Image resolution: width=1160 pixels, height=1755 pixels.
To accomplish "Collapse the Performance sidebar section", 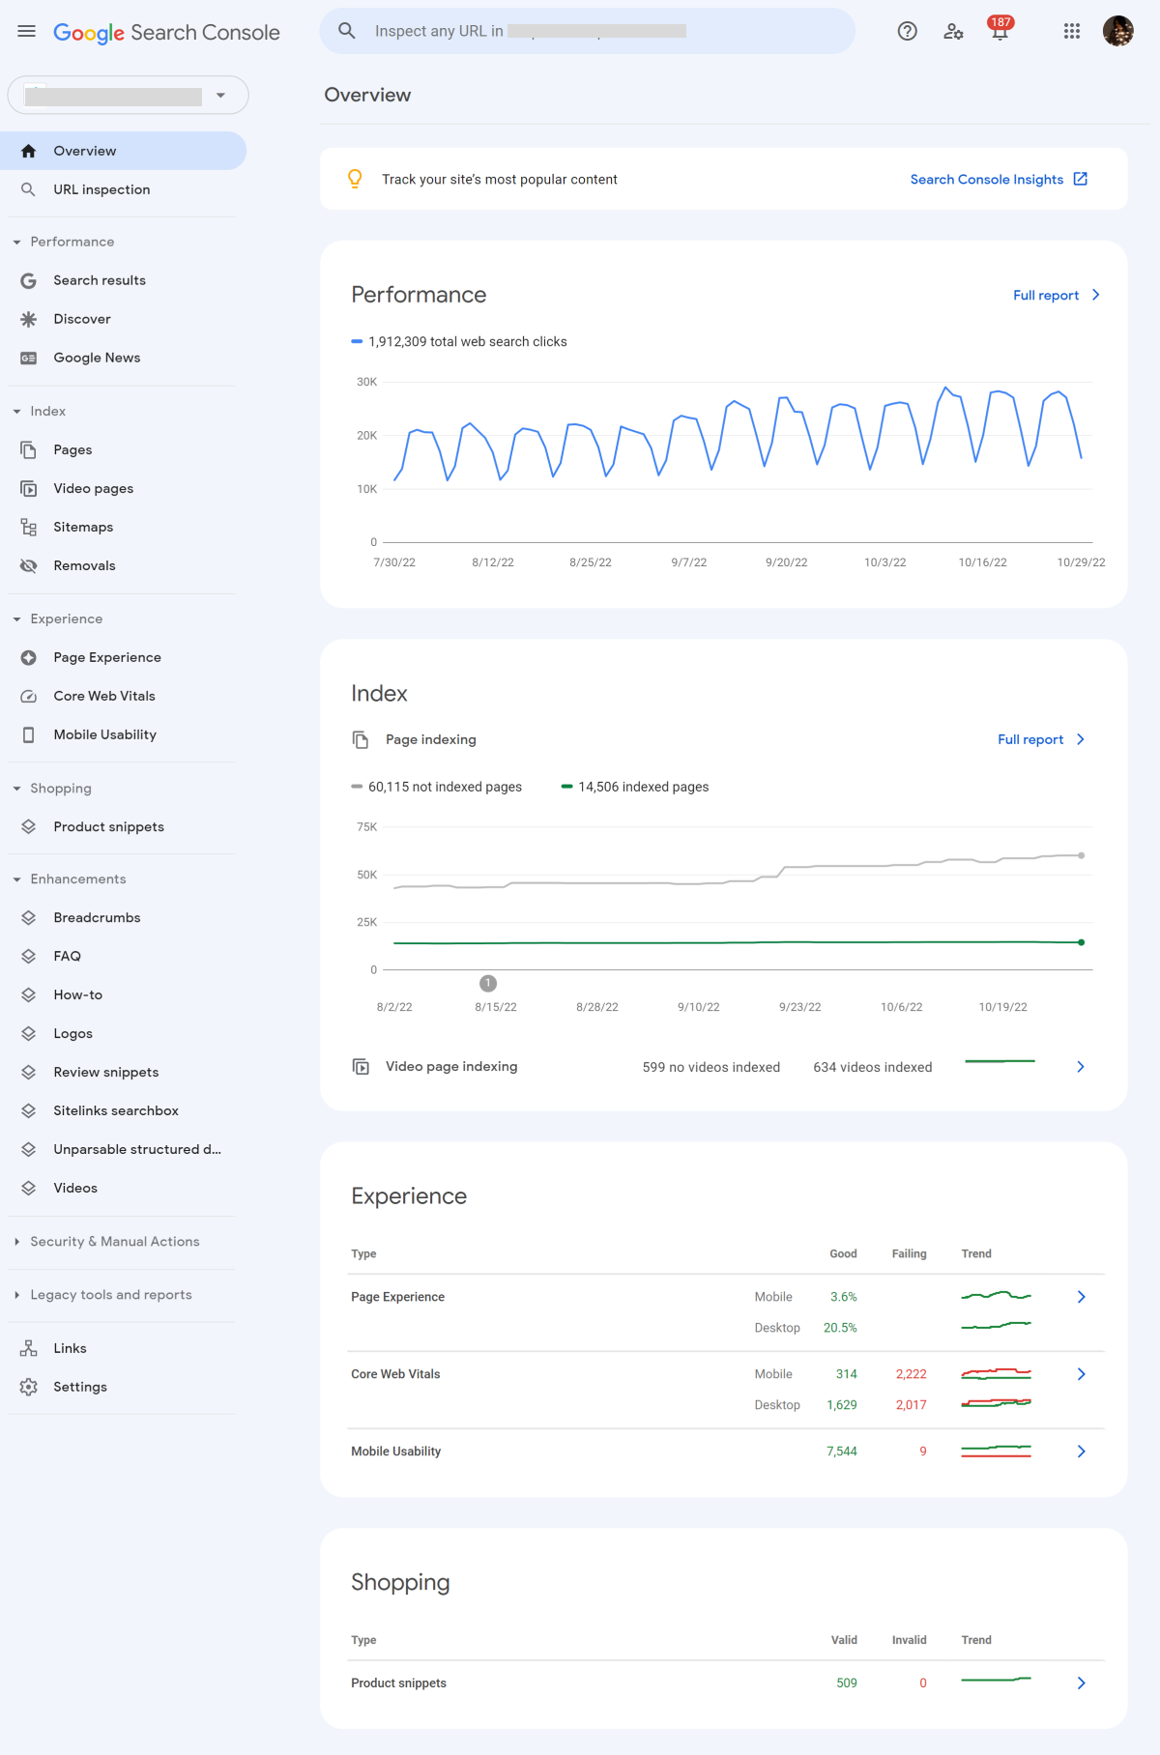I will tap(17, 242).
